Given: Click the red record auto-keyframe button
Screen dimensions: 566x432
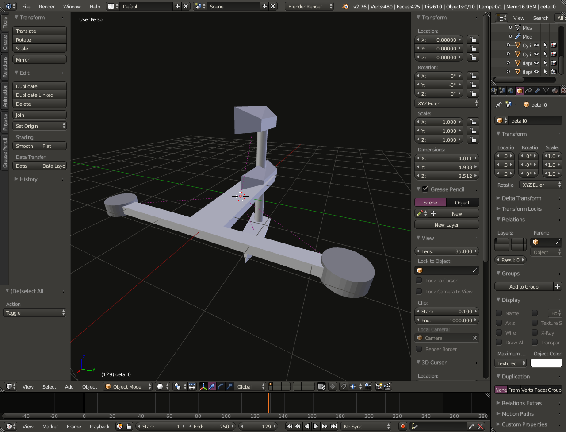Looking at the screenshot, I should pyautogui.click(x=402, y=426).
